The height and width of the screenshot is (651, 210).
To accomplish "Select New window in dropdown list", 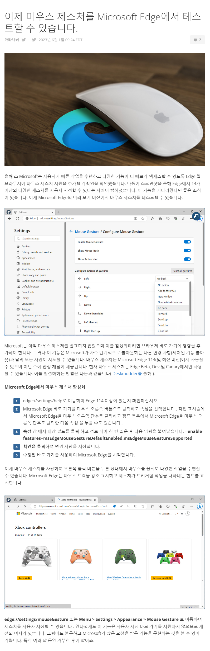I will point(165,297).
